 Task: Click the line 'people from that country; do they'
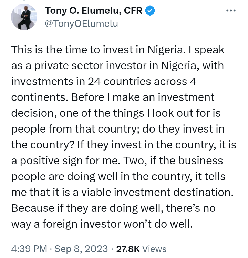[x=118, y=129]
